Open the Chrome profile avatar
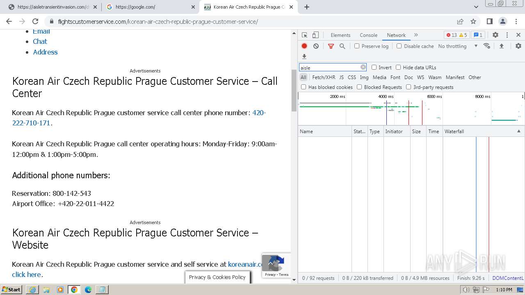Image resolution: width=525 pixels, height=295 pixels. pos(503,21)
